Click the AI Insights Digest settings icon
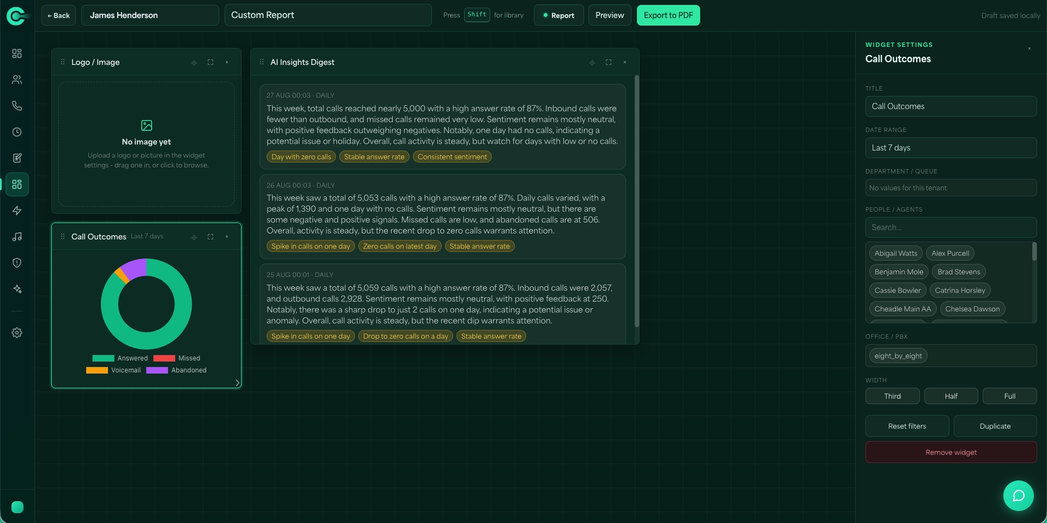Viewport: 1047px width, 523px height. [x=592, y=63]
